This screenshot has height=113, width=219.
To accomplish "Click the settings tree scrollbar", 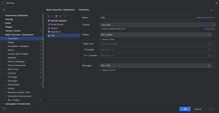I will coord(43,51).
